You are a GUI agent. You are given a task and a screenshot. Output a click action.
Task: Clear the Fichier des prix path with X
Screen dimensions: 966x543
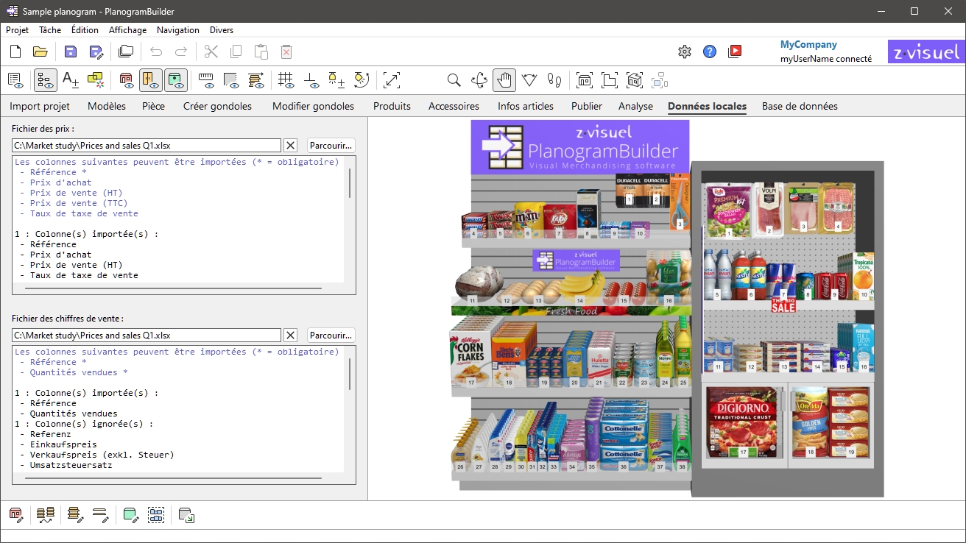point(291,146)
